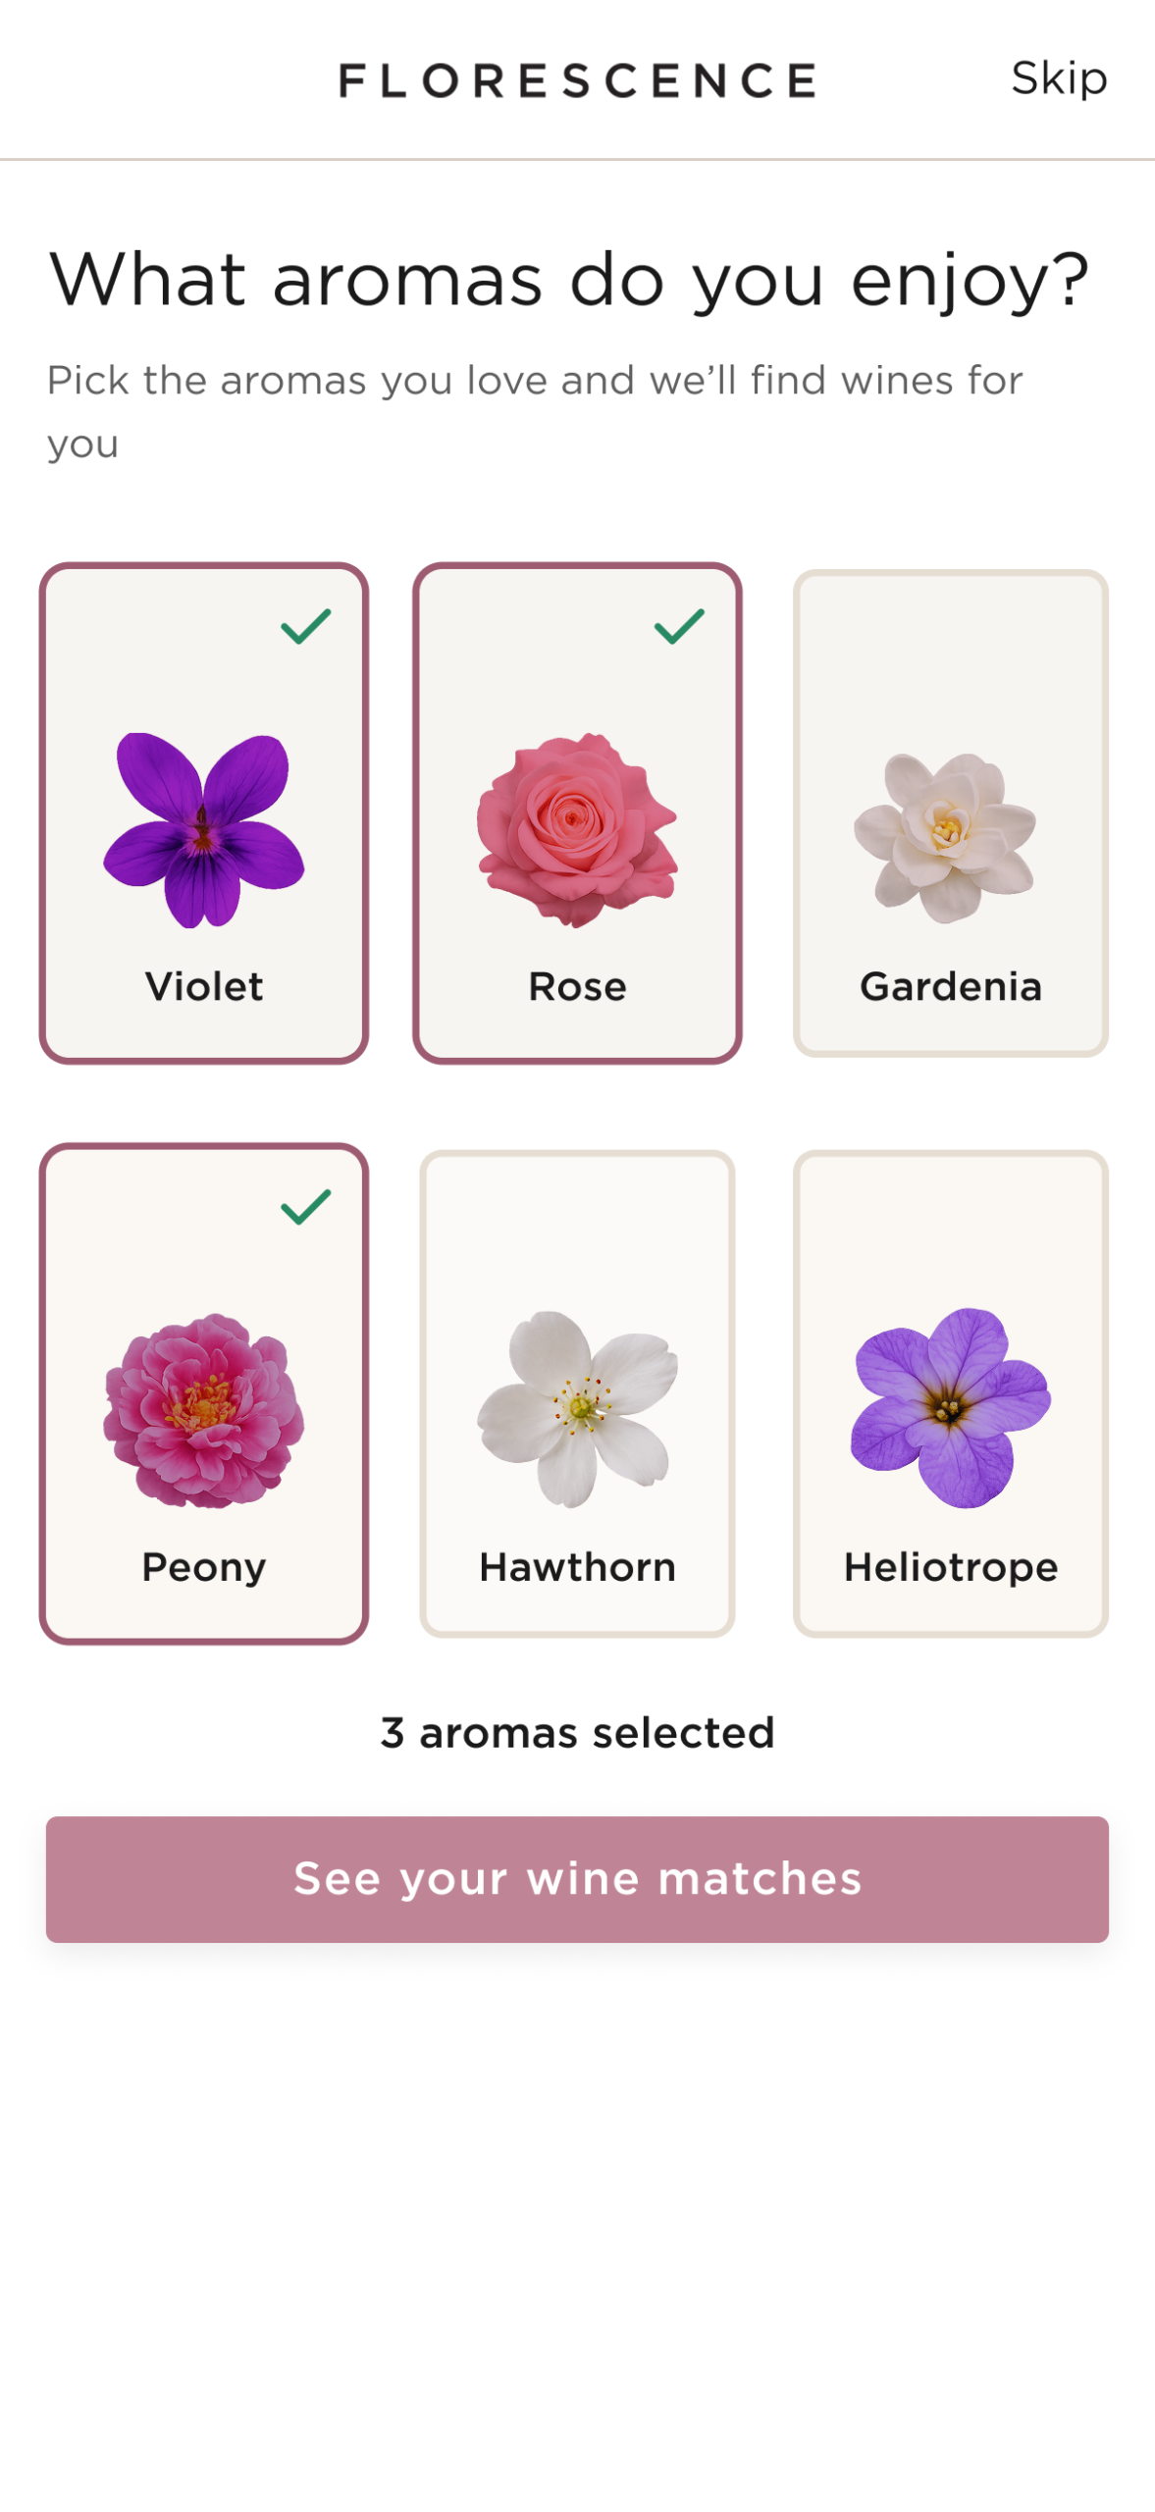This screenshot has height=2512, width=1155.
Task: Click the violet flower image
Action: [204, 829]
